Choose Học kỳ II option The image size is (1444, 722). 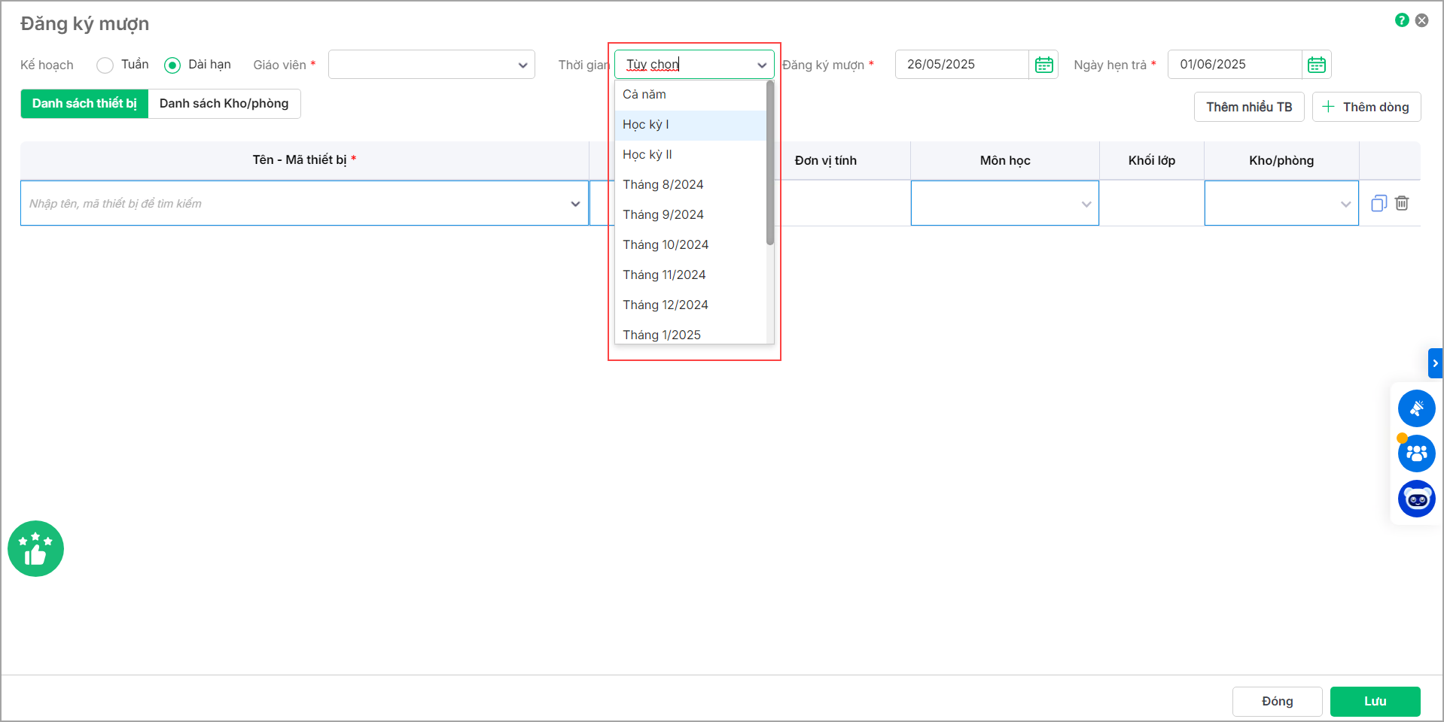pos(690,155)
